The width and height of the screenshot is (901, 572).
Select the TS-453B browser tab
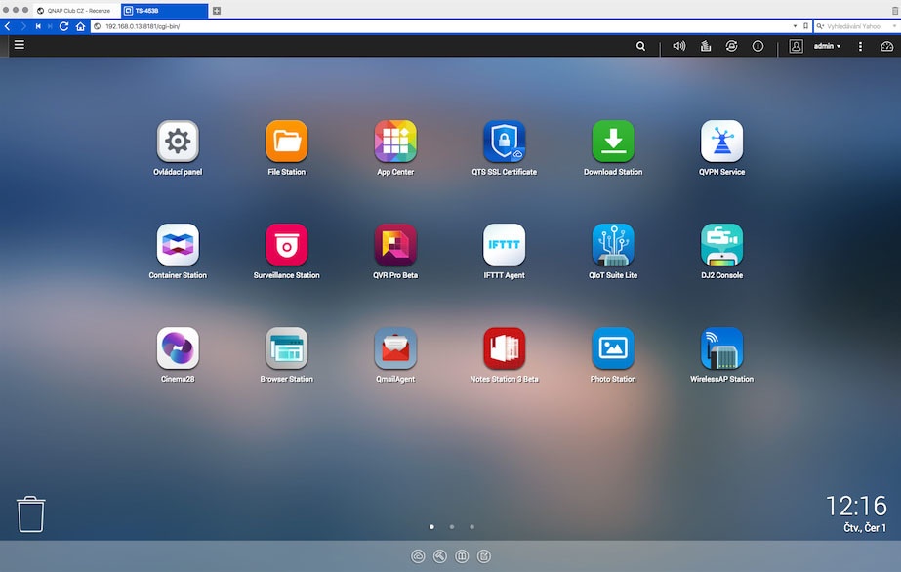(165, 11)
